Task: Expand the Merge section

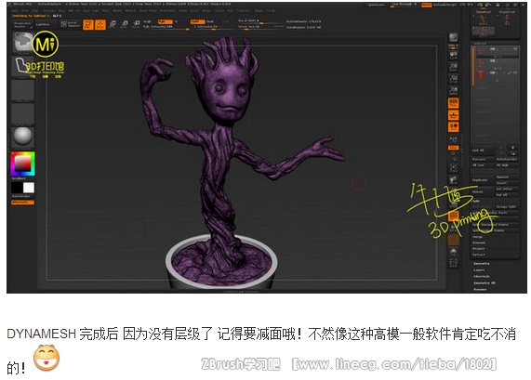Action: point(478,237)
